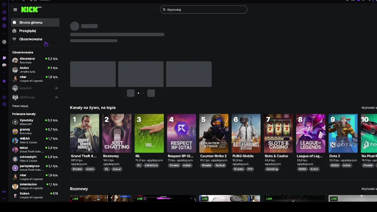Click Vysotzky channel avatar
The image size is (377, 212).
tap(15, 122)
